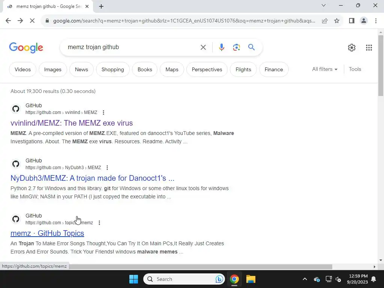
Task: Click the vertical page scrollbar thumb
Action: coord(381,65)
